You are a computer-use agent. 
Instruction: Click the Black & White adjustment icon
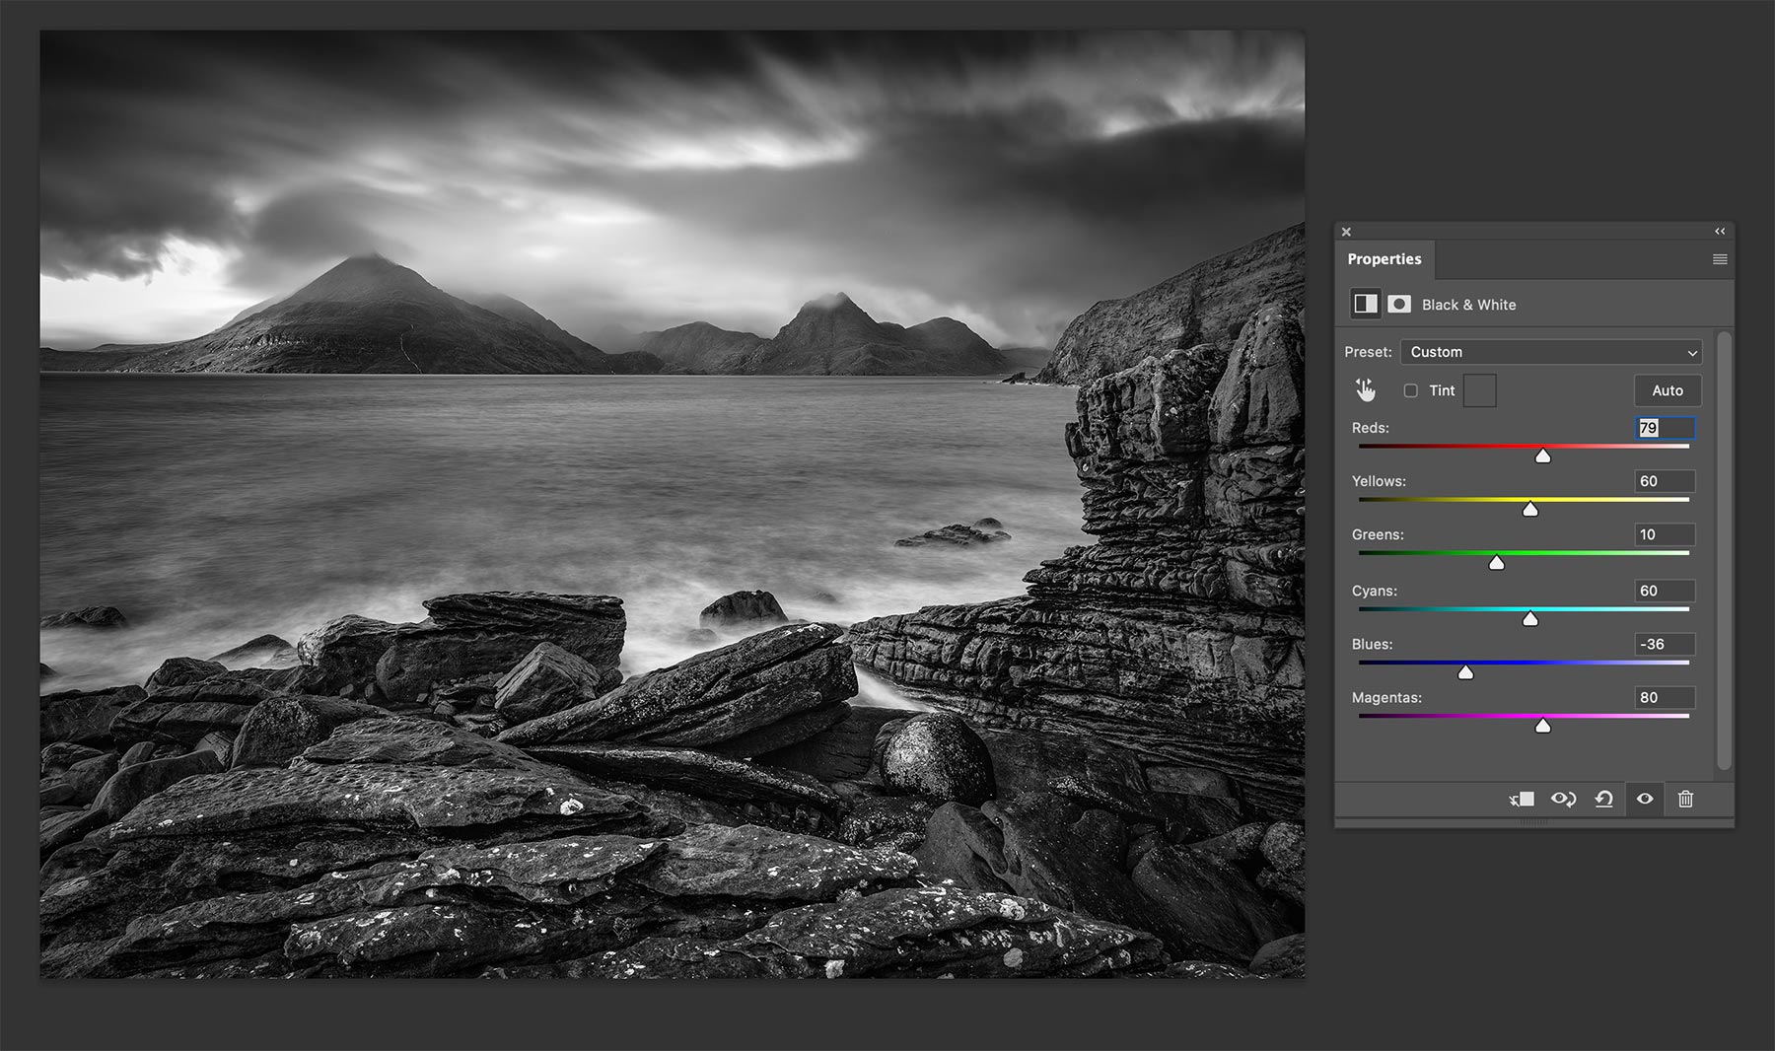(x=1366, y=304)
